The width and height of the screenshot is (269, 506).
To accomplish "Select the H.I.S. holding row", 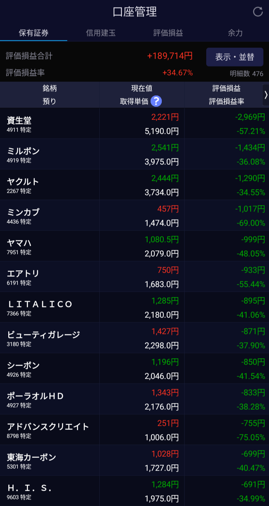I will (x=134, y=491).
